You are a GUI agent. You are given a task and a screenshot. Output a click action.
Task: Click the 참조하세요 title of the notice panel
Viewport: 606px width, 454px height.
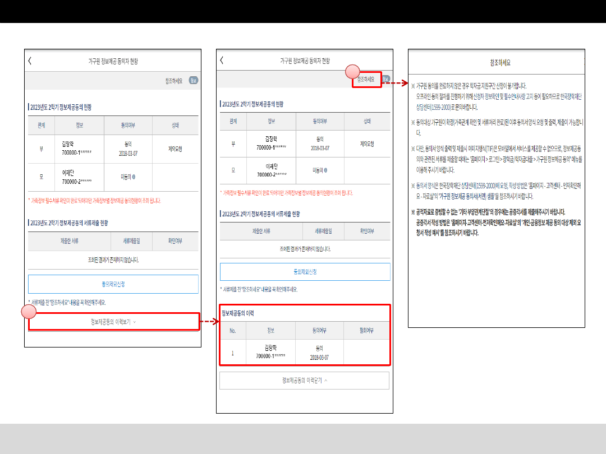(500, 63)
